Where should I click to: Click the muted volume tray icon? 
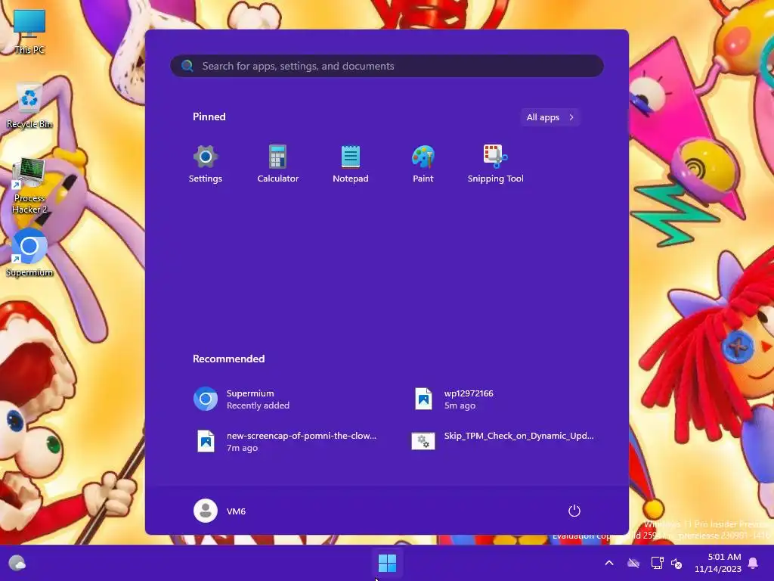[676, 563]
